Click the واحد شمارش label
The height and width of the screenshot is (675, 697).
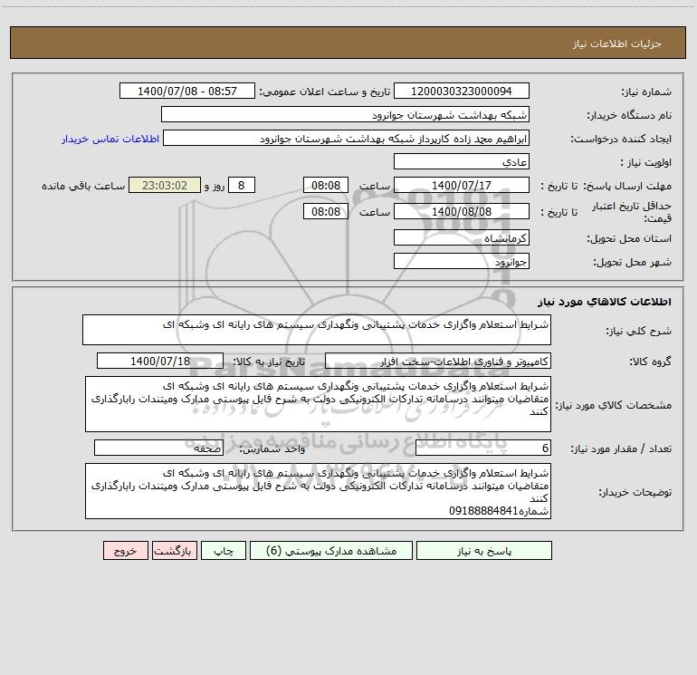(x=272, y=448)
